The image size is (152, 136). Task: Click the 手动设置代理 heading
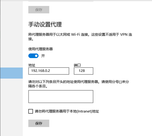(45, 25)
